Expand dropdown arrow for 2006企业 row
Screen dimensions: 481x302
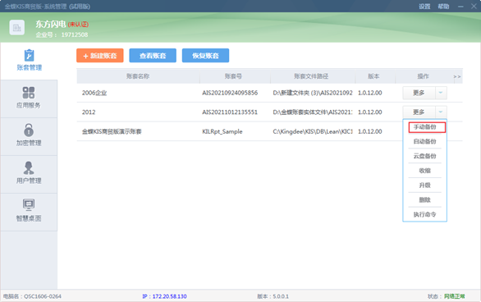click(x=441, y=93)
